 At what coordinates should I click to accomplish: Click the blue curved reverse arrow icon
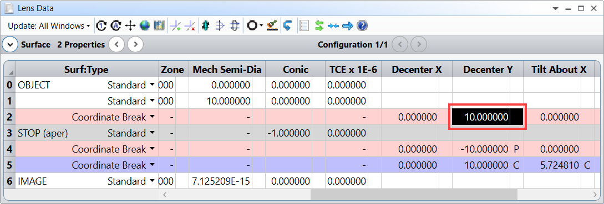(x=287, y=26)
